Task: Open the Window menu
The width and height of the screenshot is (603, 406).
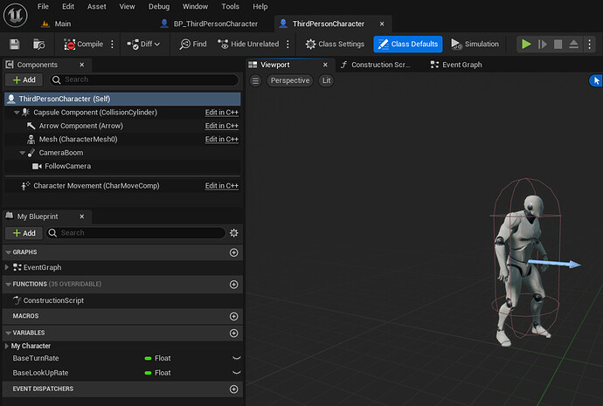Action: point(195,6)
